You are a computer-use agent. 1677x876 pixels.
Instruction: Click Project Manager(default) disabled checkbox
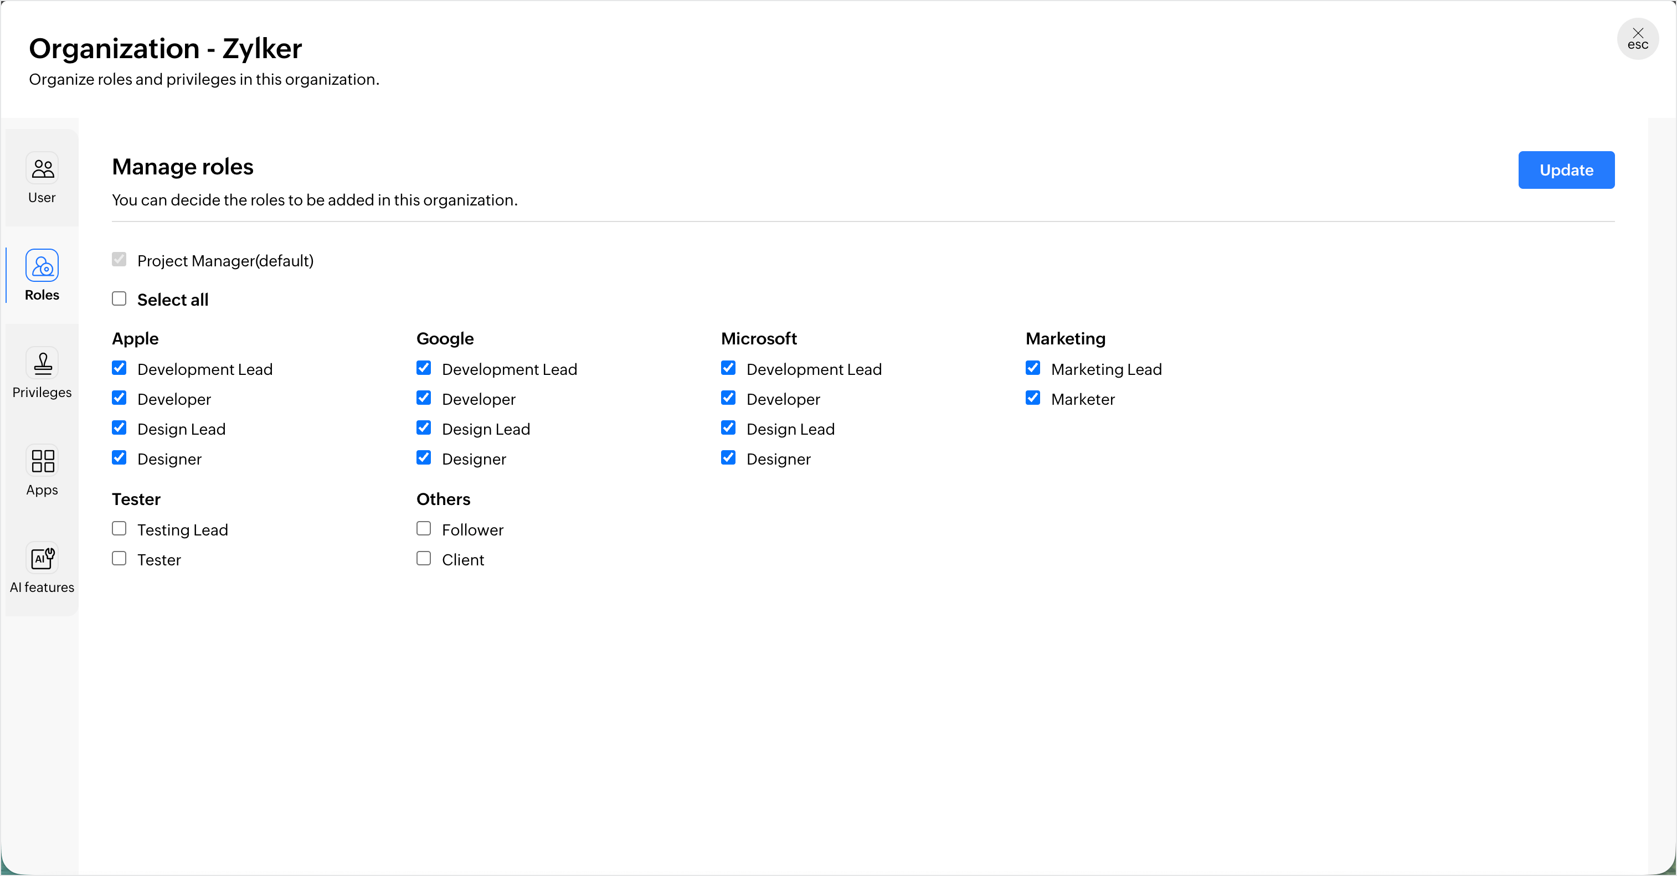tap(119, 260)
